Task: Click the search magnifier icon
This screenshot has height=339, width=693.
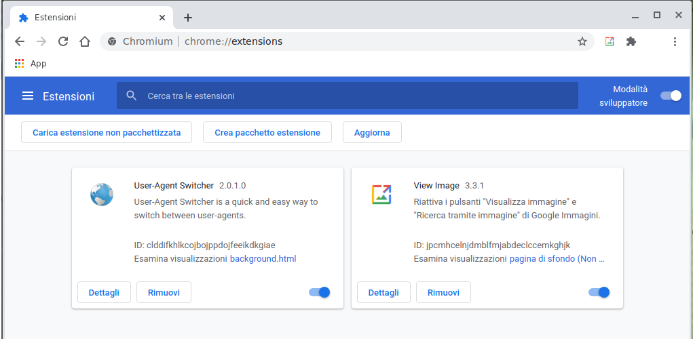Action: [131, 96]
